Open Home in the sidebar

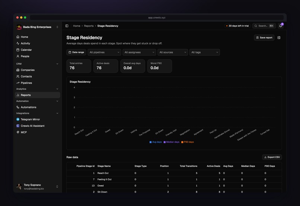37,37
